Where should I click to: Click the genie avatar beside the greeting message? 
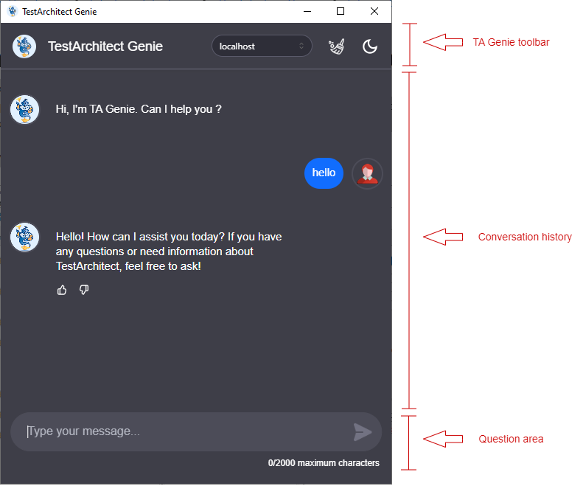coord(25,109)
